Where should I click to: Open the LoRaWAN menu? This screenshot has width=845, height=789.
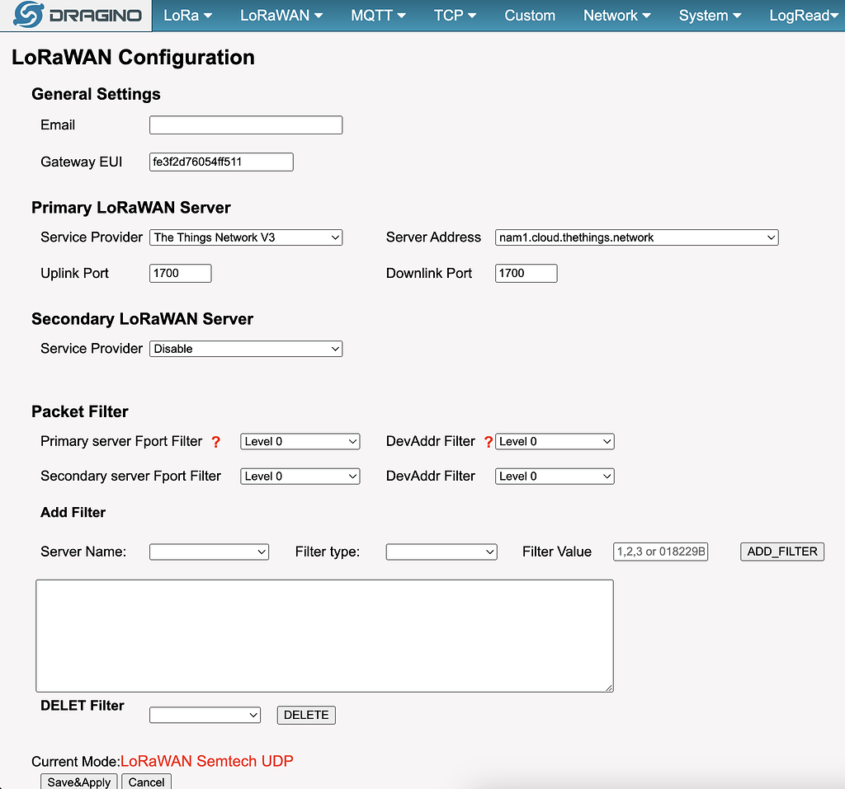pyautogui.click(x=281, y=15)
